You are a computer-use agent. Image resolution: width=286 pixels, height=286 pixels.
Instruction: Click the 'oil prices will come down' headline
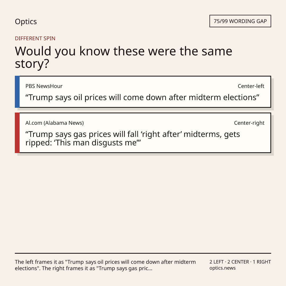point(142,97)
